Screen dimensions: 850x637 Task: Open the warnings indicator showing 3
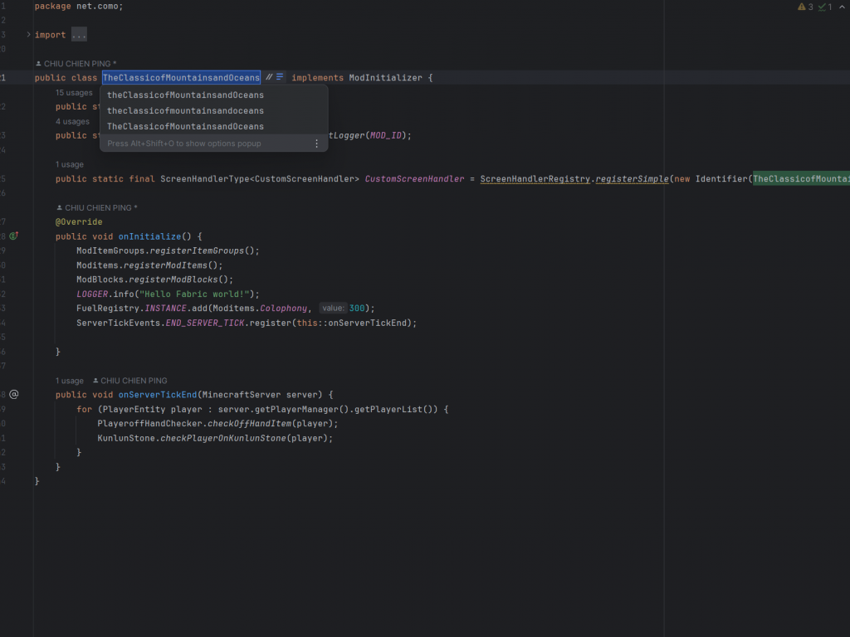tap(805, 7)
